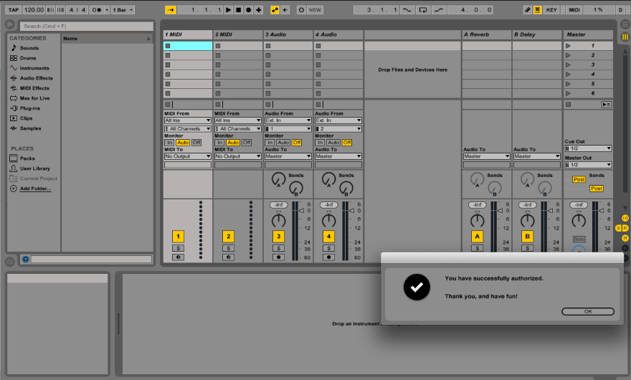Viewport: 631px width, 380px height.
Task: Solo track 2 MIDI
Action: (228, 248)
